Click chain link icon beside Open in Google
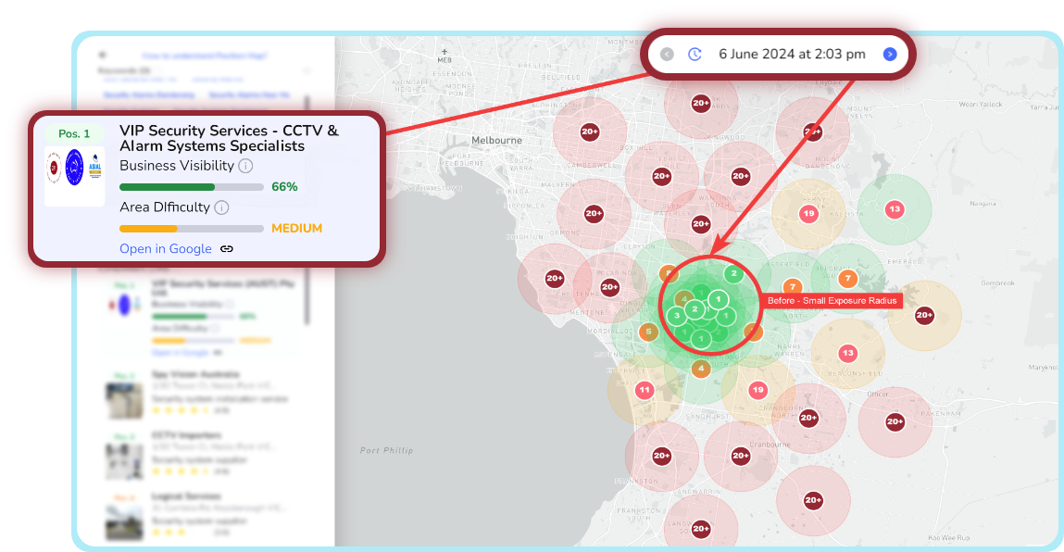The image size is (1064, 552). 227,249
